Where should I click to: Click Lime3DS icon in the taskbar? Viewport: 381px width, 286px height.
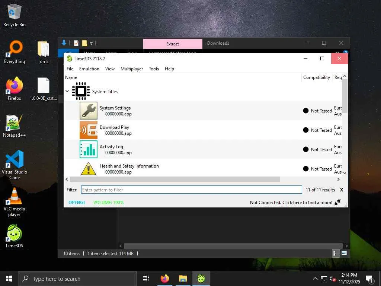point(201,279)
